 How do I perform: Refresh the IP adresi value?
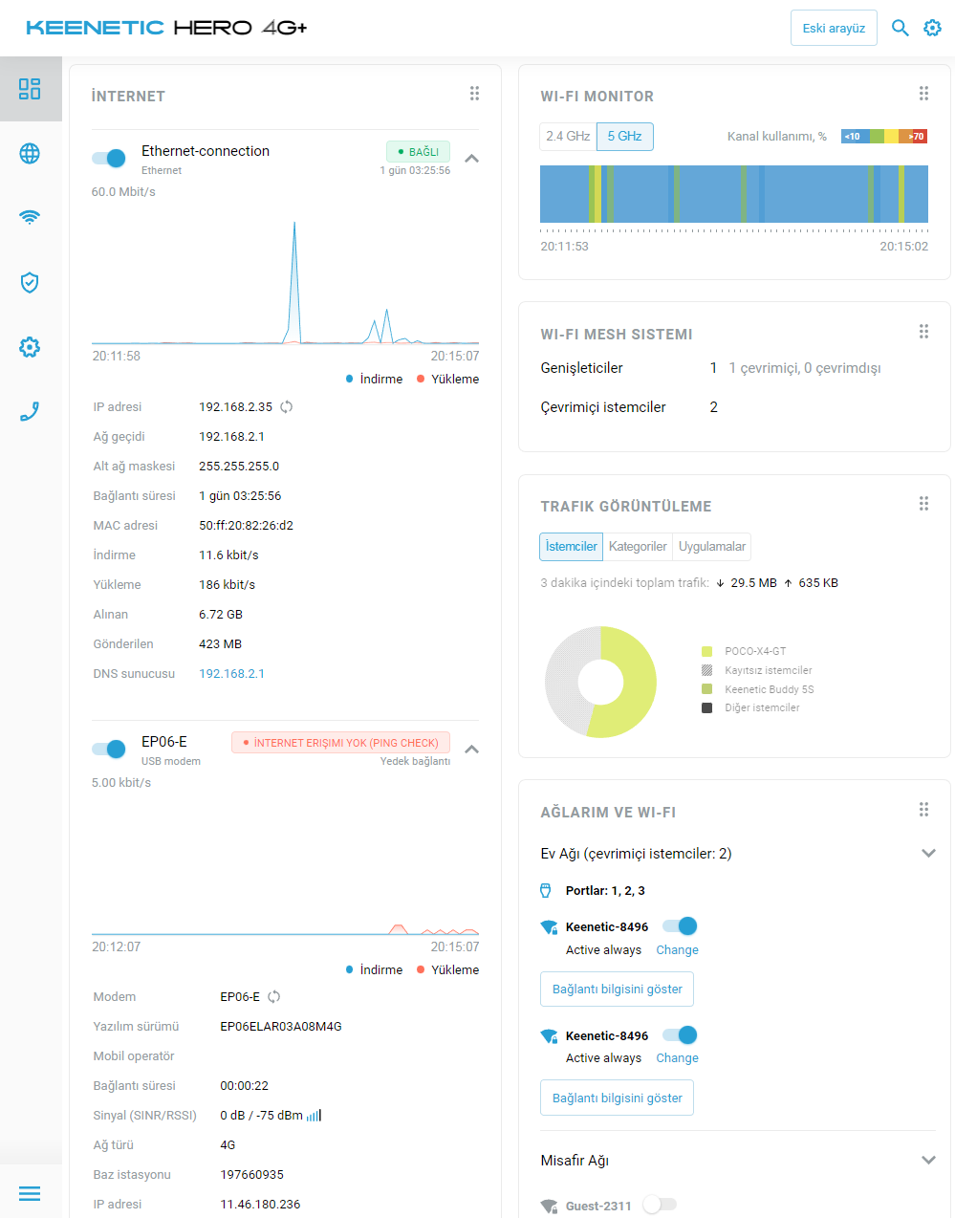pos(287,407)
